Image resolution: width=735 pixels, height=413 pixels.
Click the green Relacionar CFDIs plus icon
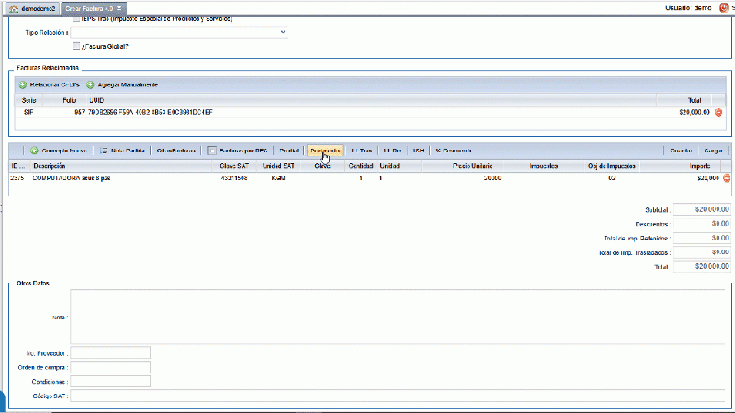click(22, 84)
